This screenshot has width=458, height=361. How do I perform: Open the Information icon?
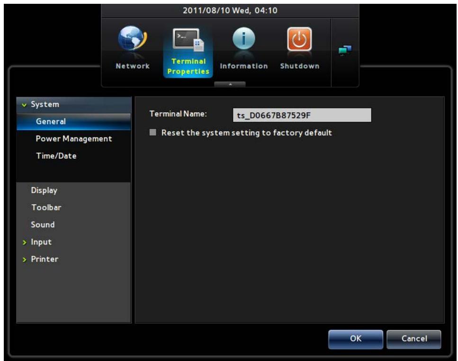click(x=243, y=38)
